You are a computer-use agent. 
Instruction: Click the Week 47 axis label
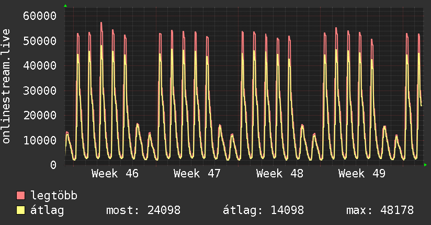click(x=197, y=174)
